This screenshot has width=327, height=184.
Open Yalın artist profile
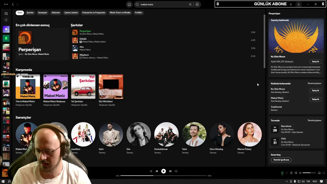click(194, 138)
